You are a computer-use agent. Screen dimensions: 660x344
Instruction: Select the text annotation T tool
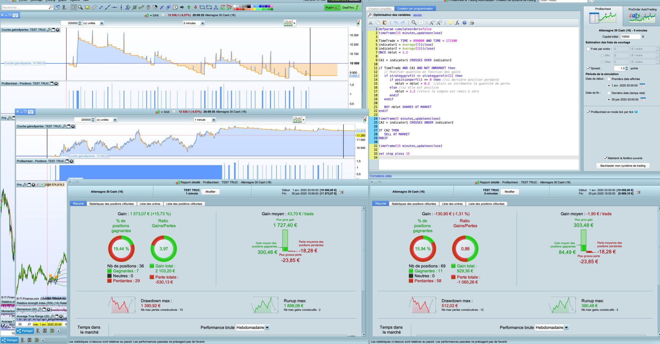[175, 7]
